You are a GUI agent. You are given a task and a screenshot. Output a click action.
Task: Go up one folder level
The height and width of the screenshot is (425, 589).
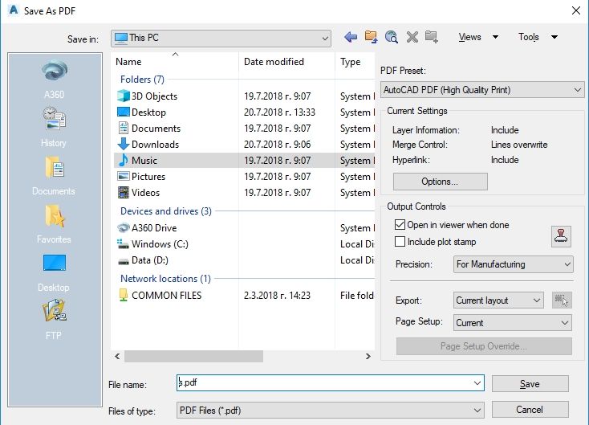tap(371, 37)
